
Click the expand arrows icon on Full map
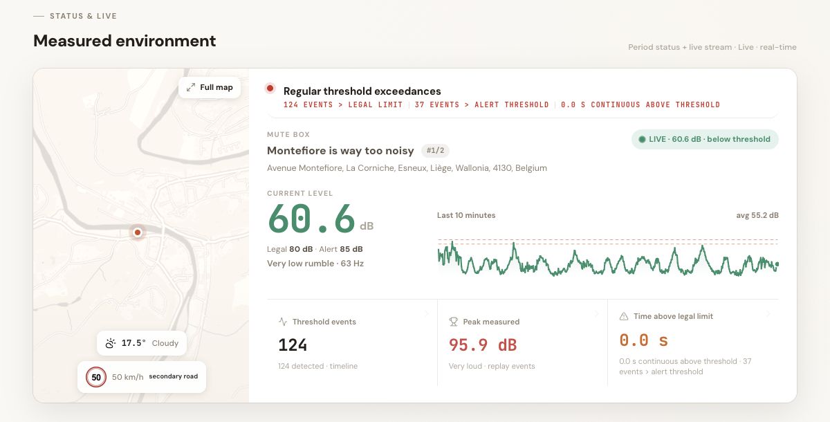(x=191, y=87)
